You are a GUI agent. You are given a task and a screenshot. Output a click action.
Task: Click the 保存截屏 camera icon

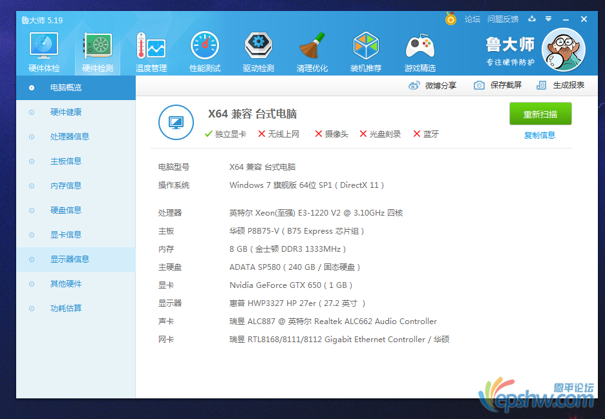479,85
